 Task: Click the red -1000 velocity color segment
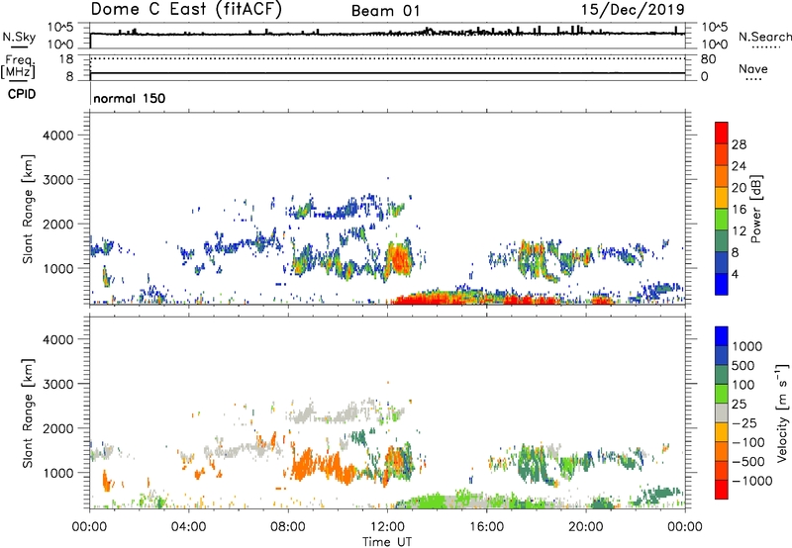click(x=722, y=490)
